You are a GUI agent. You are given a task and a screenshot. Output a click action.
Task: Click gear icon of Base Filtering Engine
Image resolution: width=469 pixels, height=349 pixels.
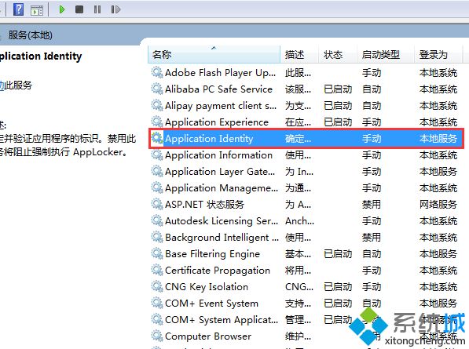(x=157, y=254)
